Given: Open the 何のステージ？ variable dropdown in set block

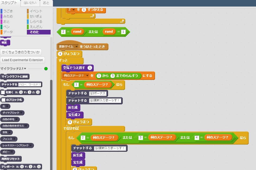Looking at the screenshot, I should pyautogui.click(x=87, y=76).
